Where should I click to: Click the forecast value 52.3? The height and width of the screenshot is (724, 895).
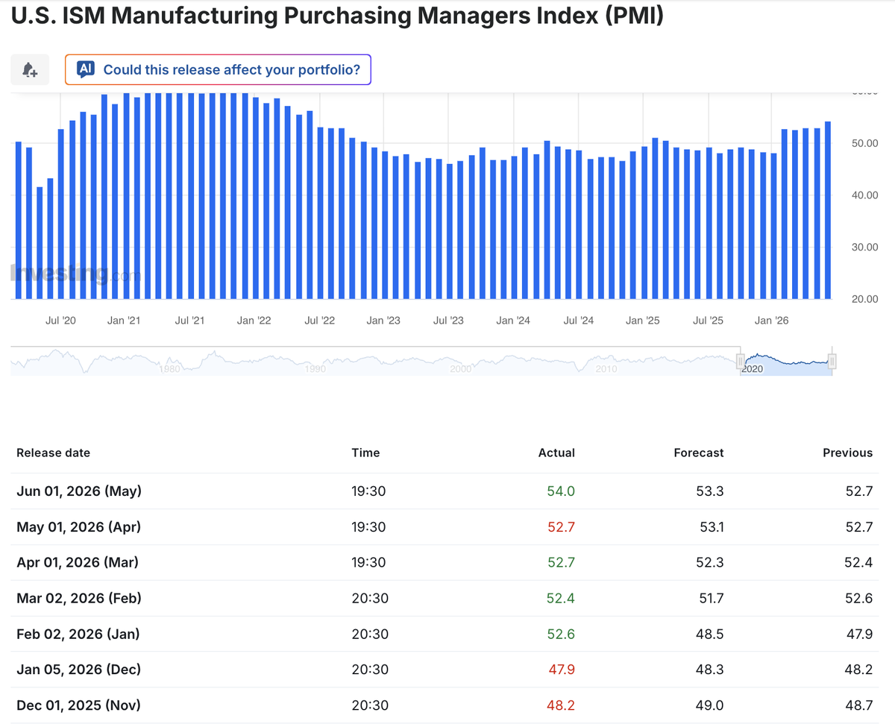pyautogui.click(x=710, y=563)
